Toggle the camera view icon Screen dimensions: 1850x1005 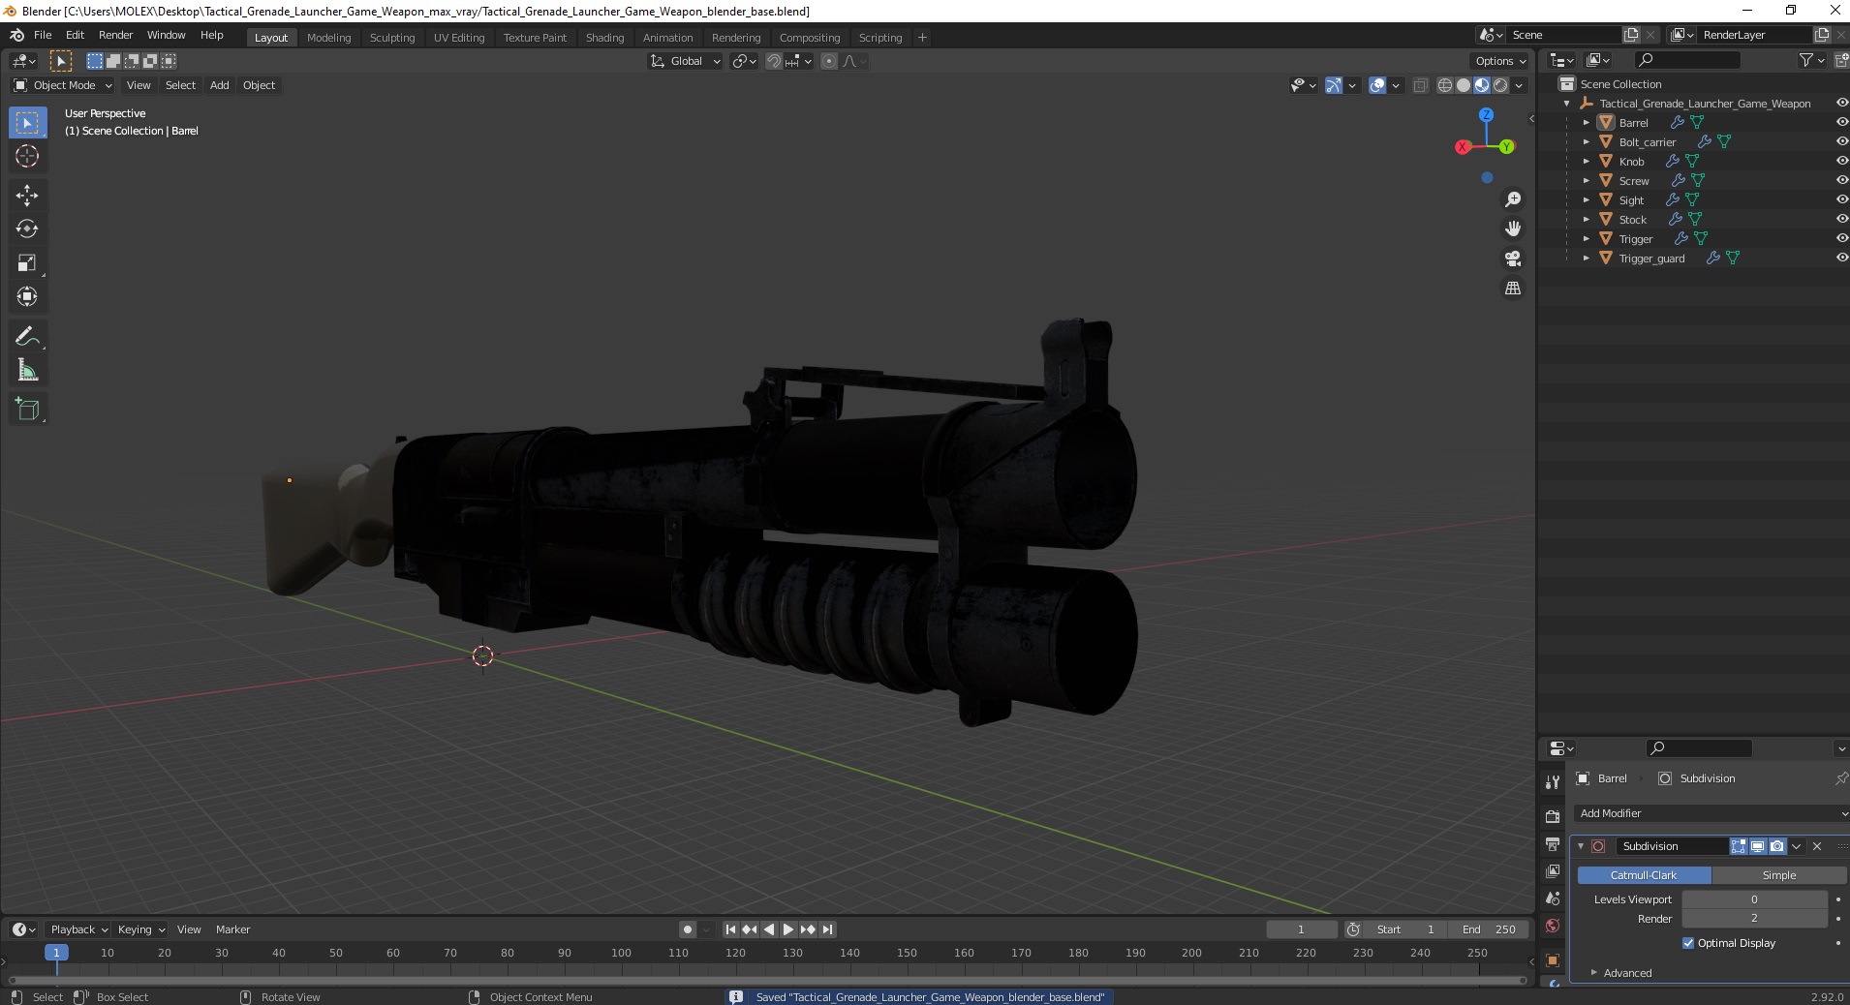coord(1512,259)
